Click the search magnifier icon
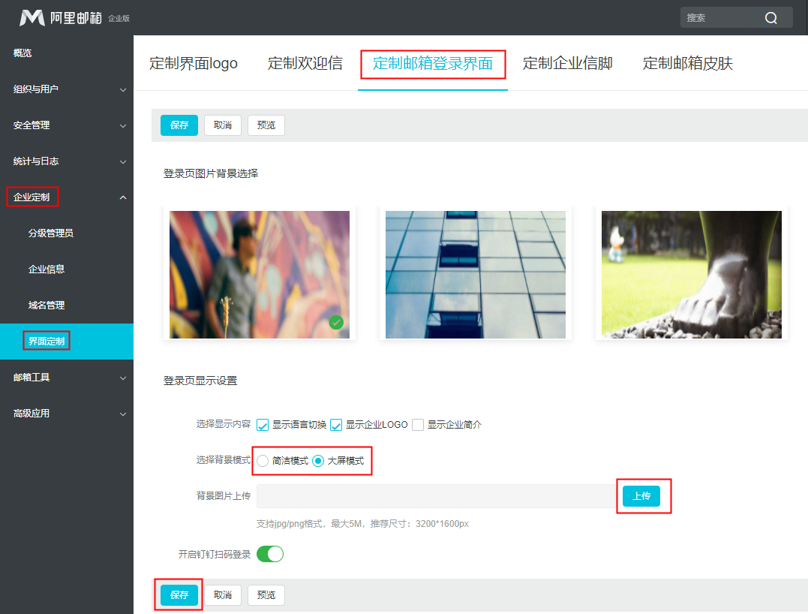Viewport: 808px width, 614px height. pos(771,17)
